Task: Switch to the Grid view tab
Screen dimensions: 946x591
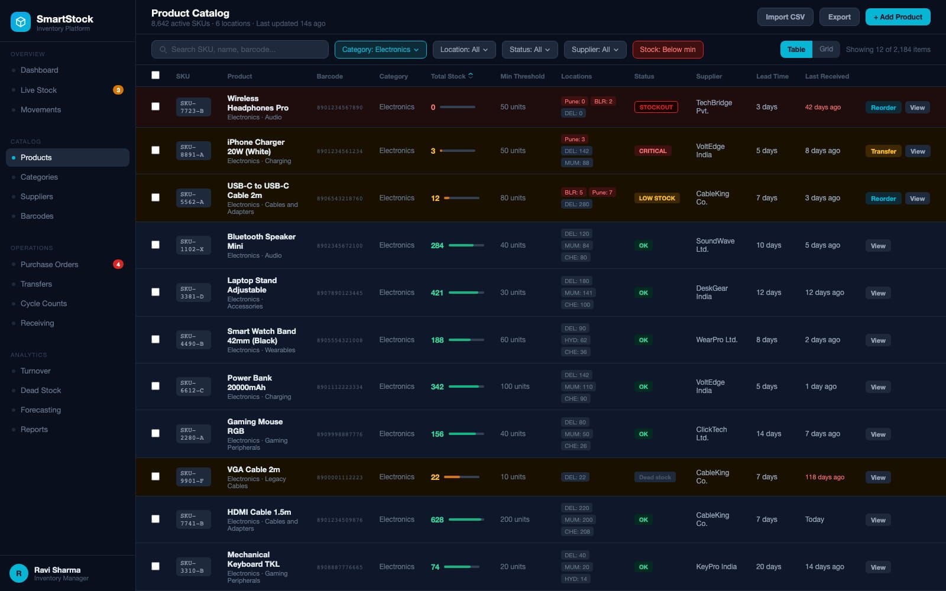Action: click(x=826, y=49)
